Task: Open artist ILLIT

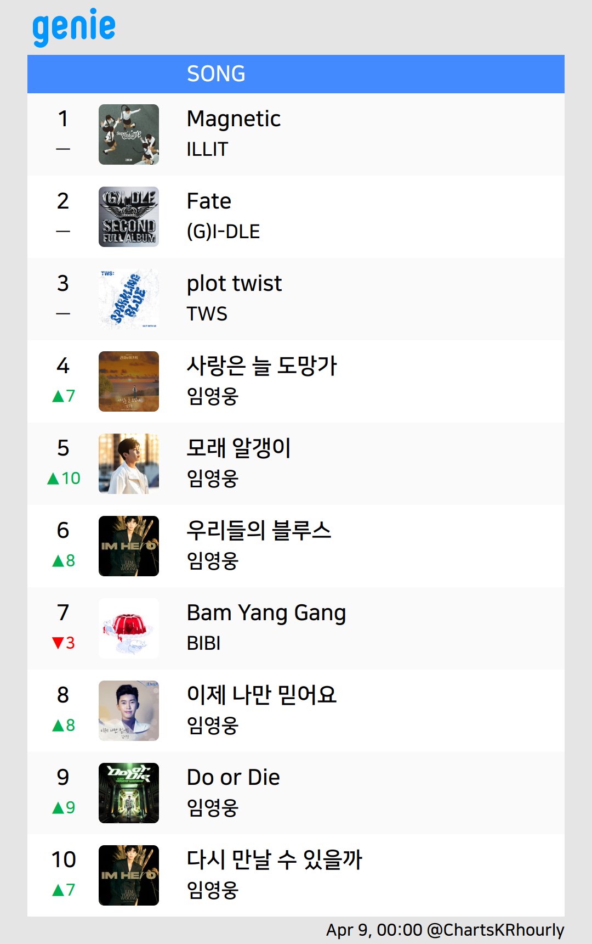Action: 207,149
